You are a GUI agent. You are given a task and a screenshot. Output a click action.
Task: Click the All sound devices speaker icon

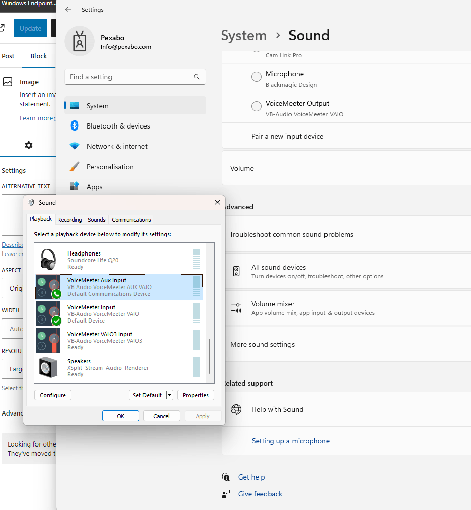pos(236,271)
